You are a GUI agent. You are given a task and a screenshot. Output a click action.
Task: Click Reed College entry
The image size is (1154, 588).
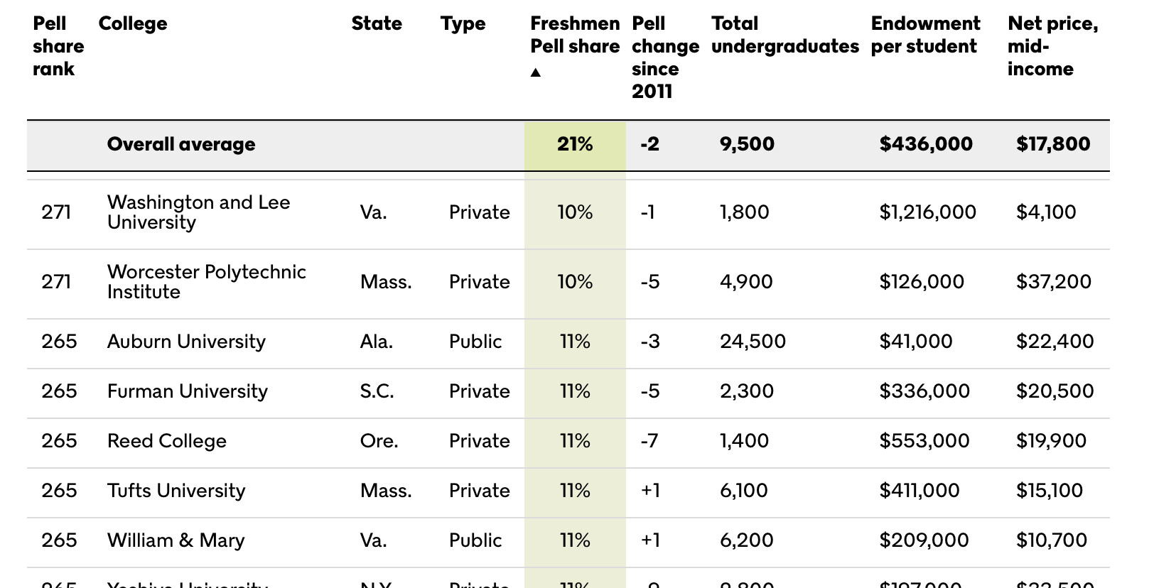point(167,441)
